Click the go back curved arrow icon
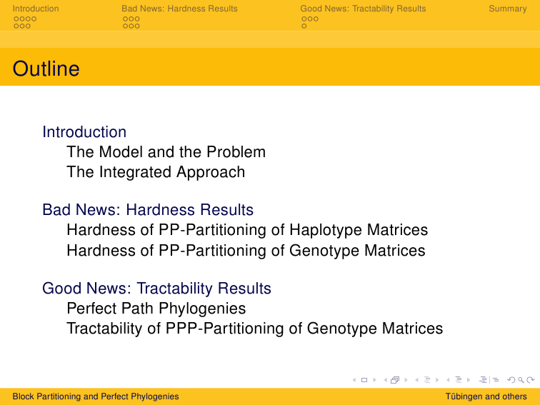Image resolution: width=540 pixels, height=405 pixels. (511, 380)
